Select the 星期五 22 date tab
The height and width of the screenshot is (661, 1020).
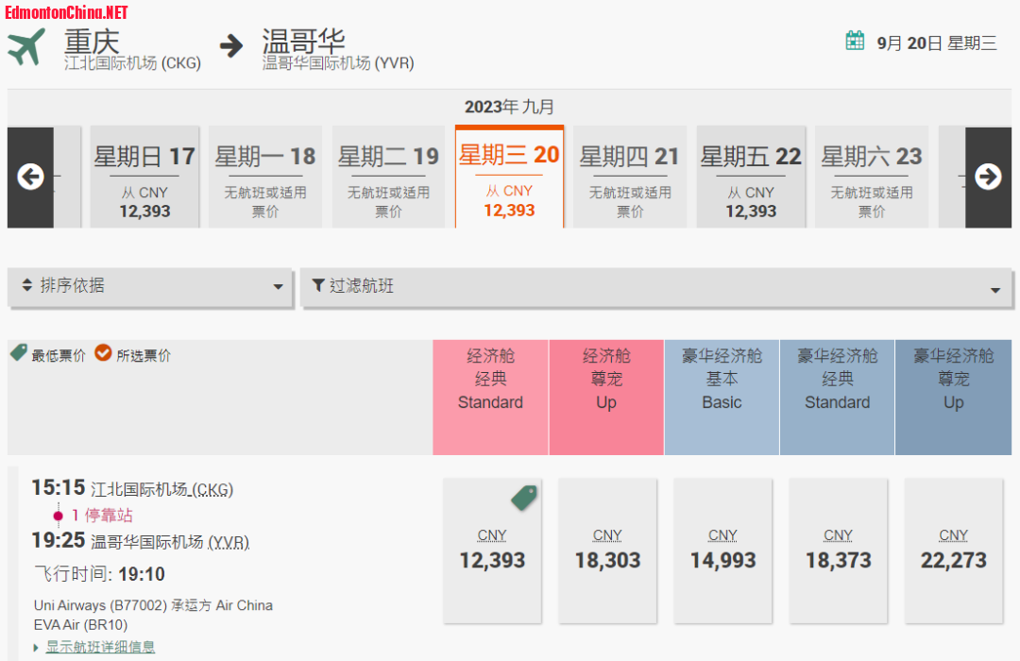[x=751, y=178]
